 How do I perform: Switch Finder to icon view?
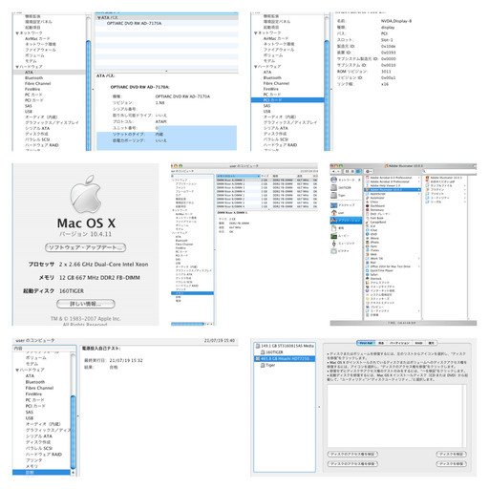[347, 171]
